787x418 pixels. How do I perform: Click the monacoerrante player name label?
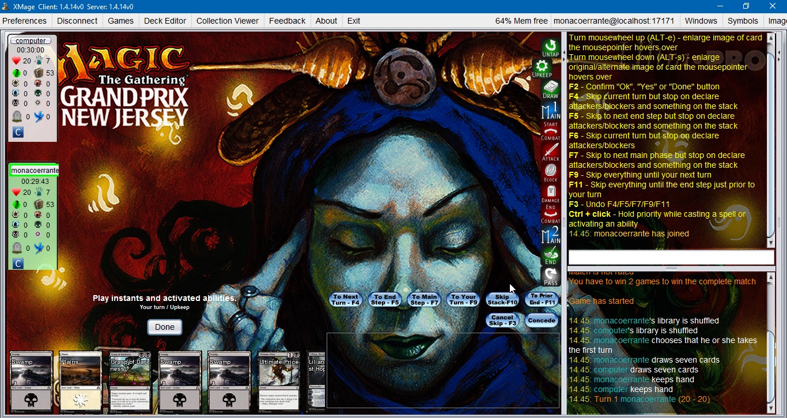[x=35, y=171]
